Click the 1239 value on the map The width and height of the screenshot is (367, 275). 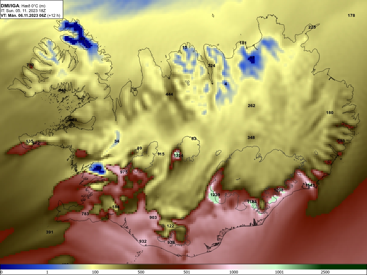pyautogui.click(x=215, y=195)
